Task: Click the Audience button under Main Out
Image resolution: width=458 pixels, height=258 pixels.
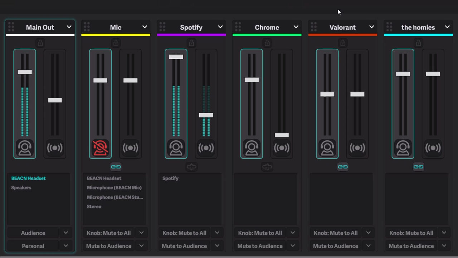Action: [33, 233]
